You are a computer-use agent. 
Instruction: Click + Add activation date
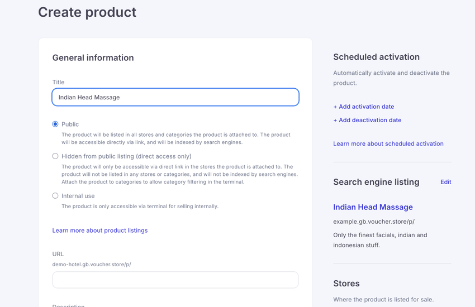coord(363,107)
